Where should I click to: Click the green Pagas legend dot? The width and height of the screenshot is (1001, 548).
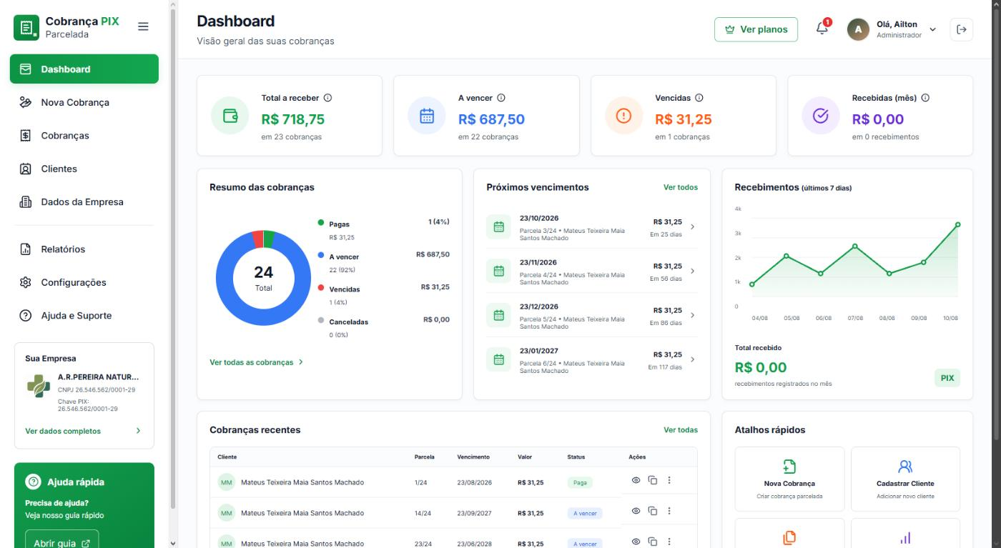[x=322, y=223]
